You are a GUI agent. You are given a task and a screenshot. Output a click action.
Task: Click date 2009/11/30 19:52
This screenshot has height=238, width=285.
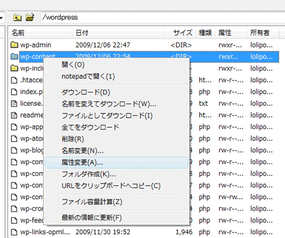(103, 232)
